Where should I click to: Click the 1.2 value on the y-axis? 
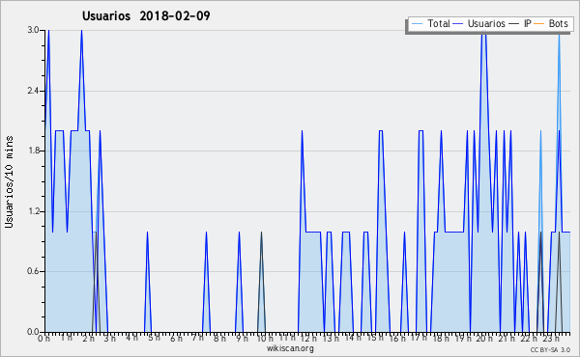(x=33, y=211)
